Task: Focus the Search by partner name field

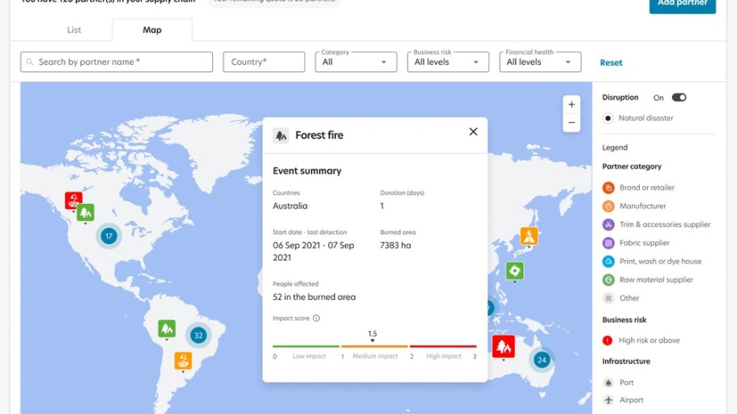Action: [117, 62]
